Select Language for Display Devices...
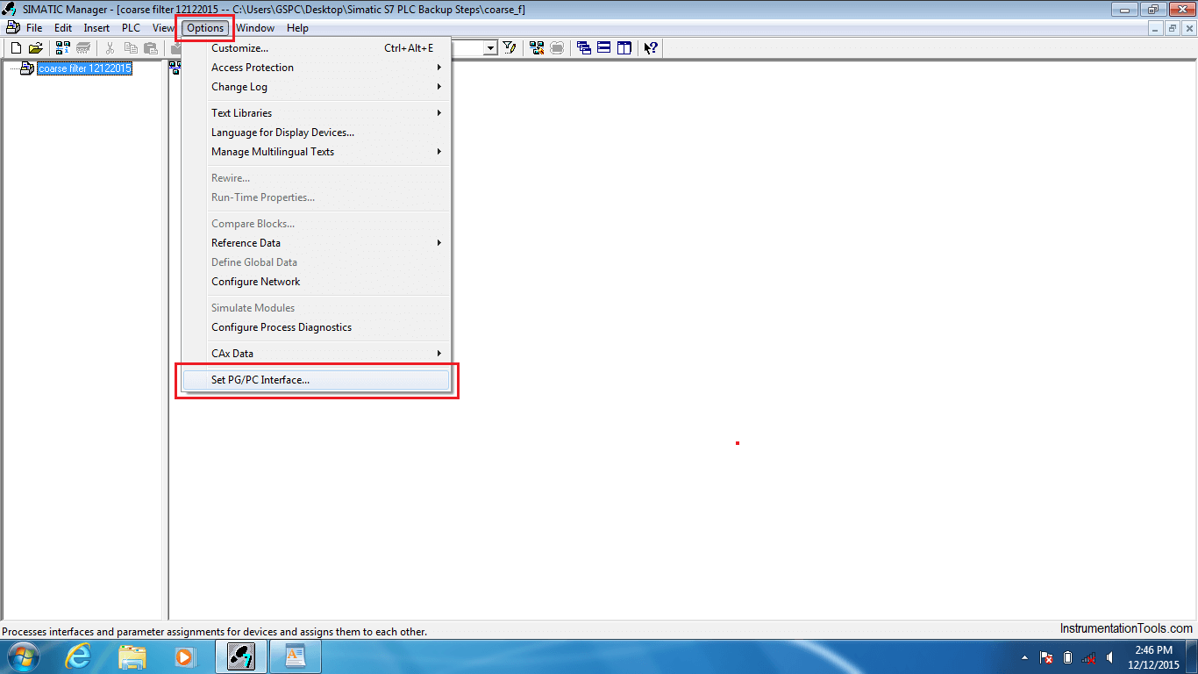1198x674 pixels. point(316,133)
